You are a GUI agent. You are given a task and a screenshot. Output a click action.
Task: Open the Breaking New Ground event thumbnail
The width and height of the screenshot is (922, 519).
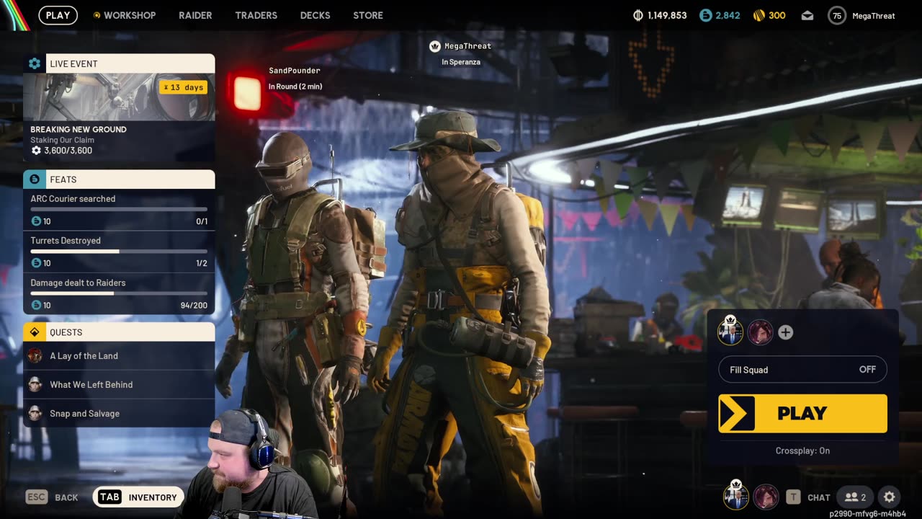(119, 97)
